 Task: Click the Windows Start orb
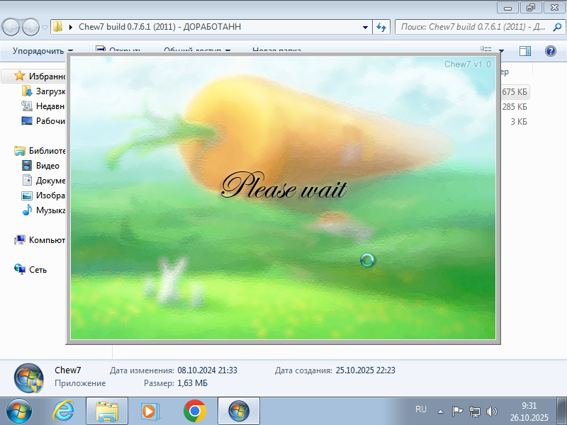click(x=19, y=410)
